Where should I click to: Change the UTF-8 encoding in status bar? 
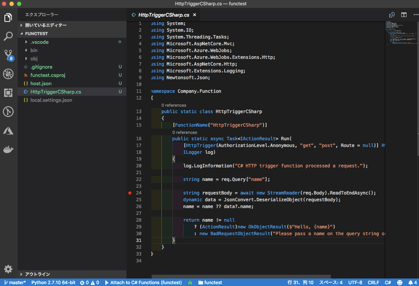pos(355,283)
